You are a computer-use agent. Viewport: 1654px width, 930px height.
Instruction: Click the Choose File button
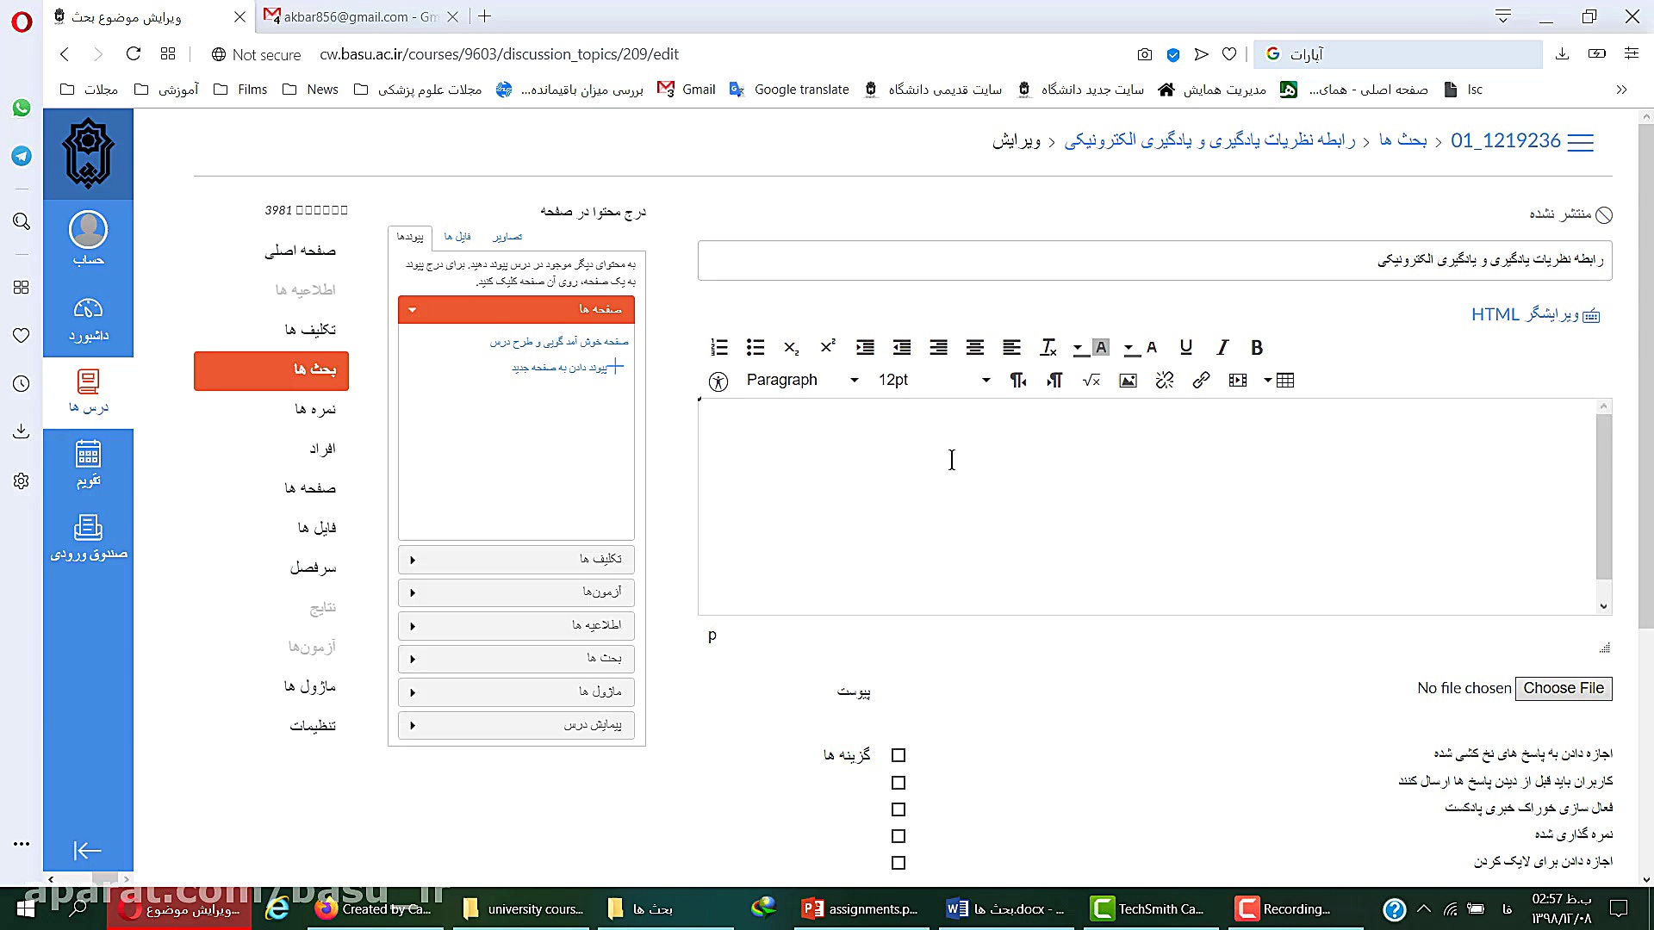[x=1564, y=688]
